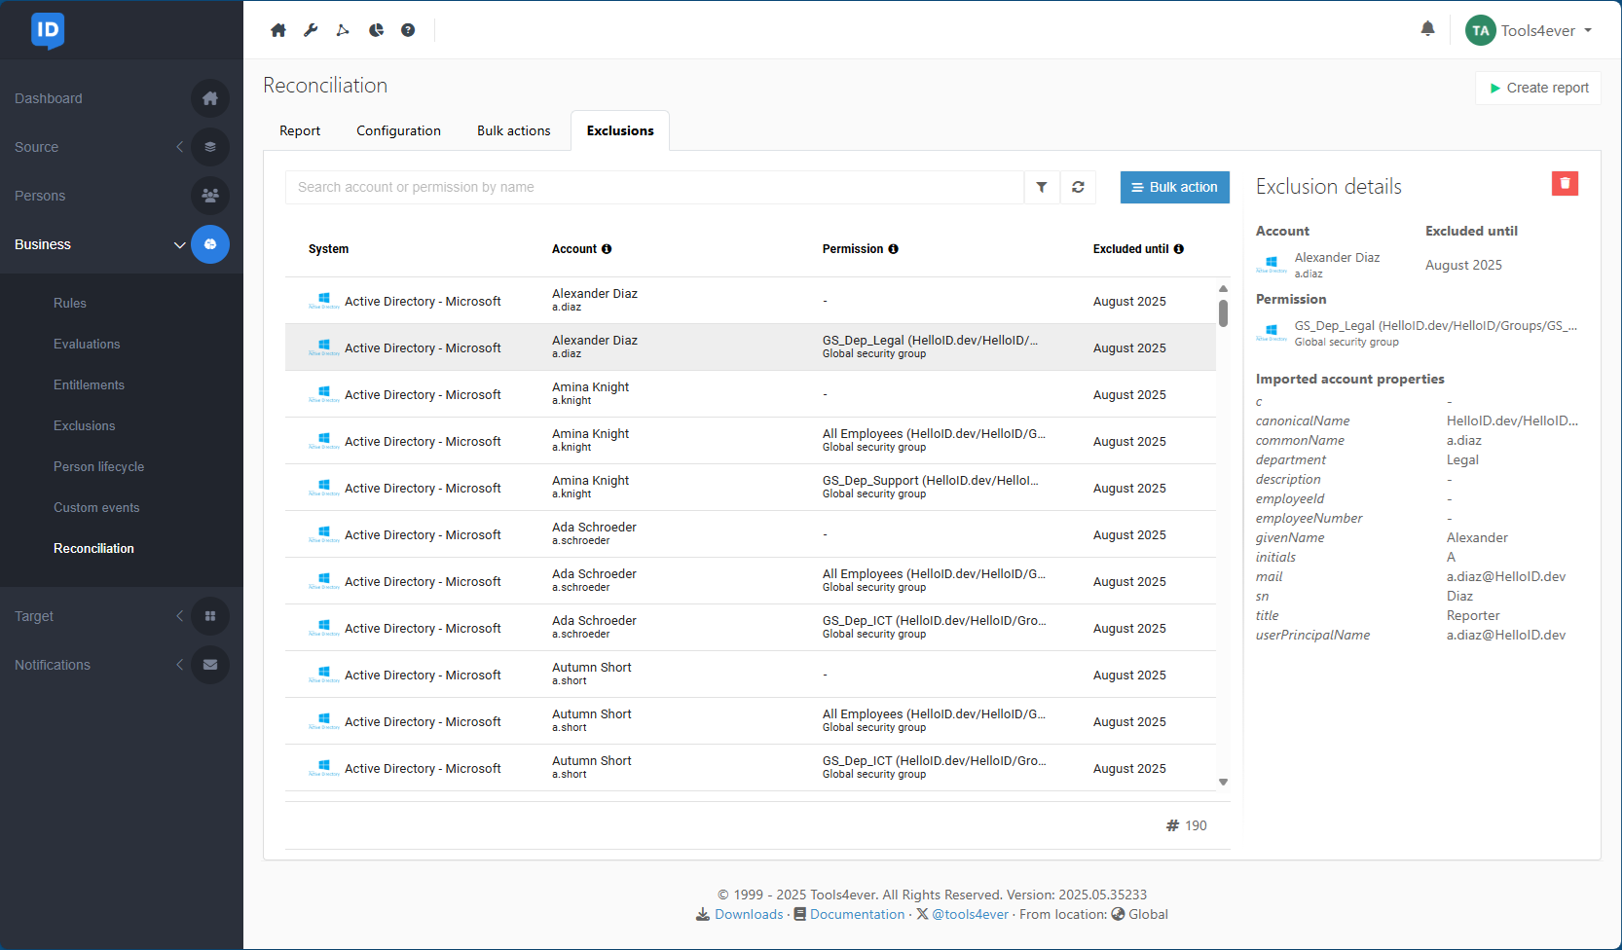The height and width of the screenshot is (950, 1622).
Task: Click Windows icon next to GS_Dep_Legal details
Action: [1271, 333]
